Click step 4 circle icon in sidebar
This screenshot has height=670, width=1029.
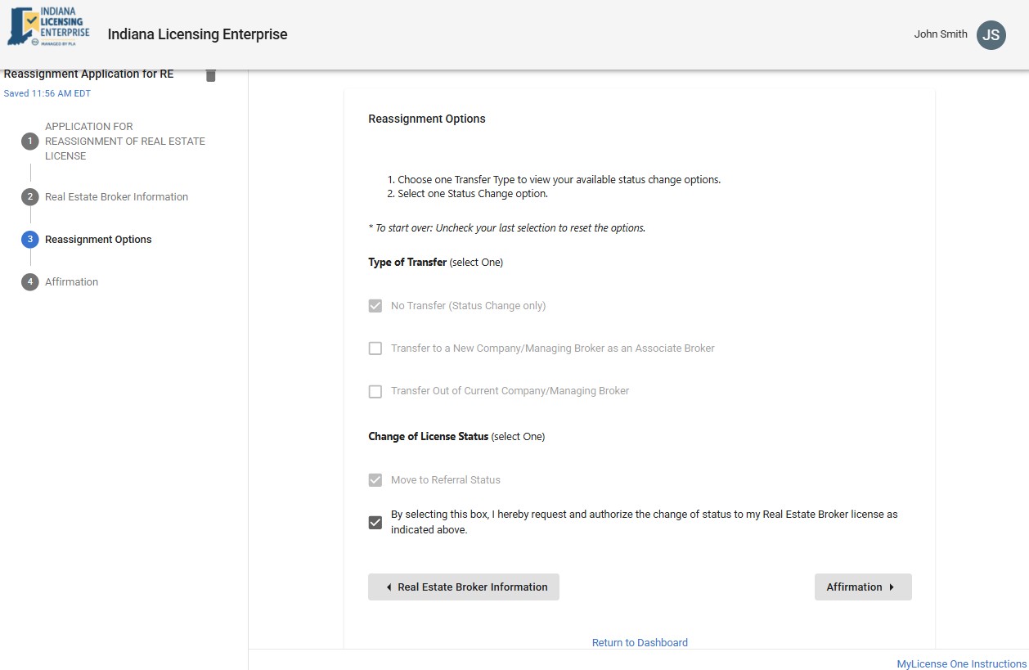click(30, 282)
